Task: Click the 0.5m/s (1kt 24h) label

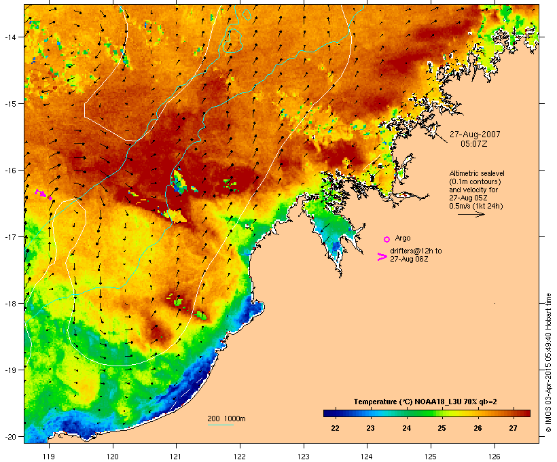Action: 476,206
